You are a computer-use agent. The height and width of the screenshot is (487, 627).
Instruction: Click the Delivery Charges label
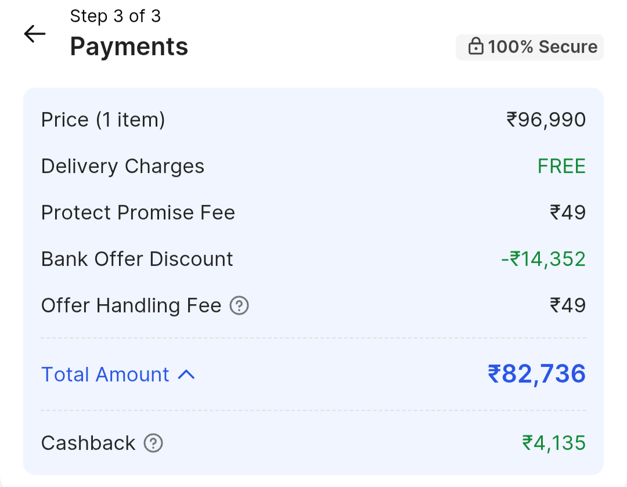122,167
